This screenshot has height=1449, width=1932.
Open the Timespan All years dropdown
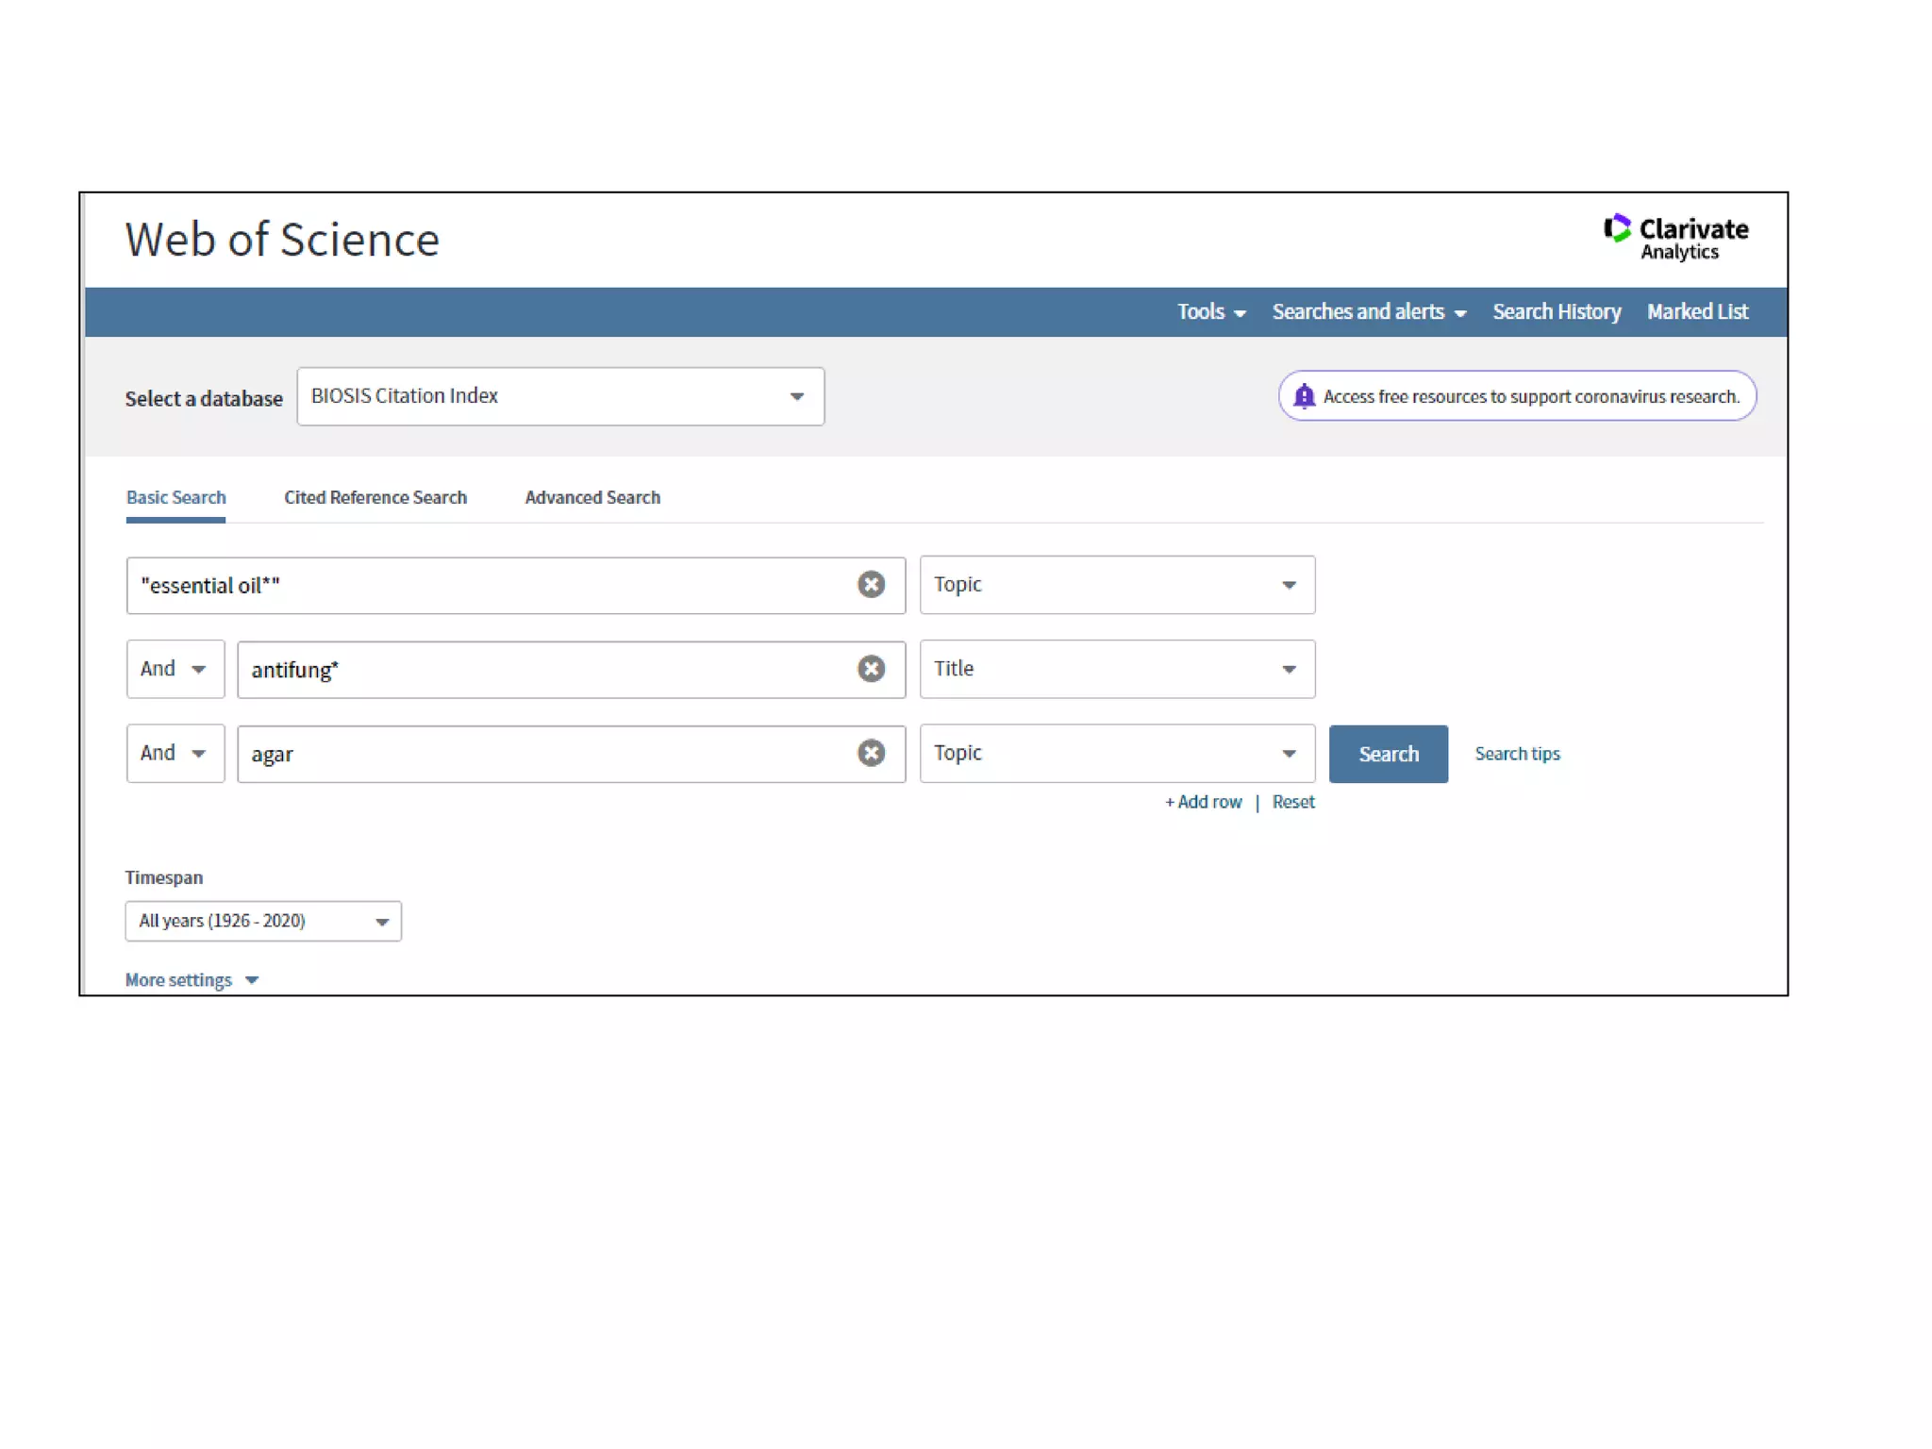pyautogui.click(x=263, y=921)
